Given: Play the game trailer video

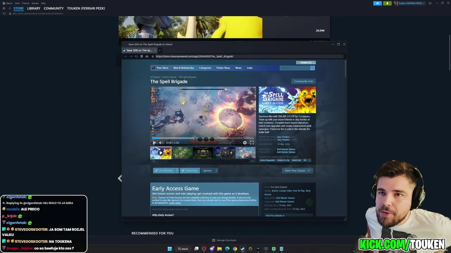Looking at the screenshot, I should click(154, 143).
